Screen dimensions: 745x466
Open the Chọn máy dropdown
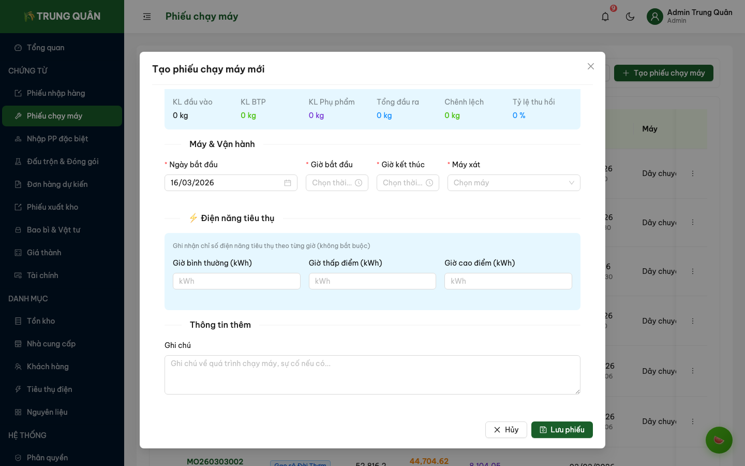514,183
